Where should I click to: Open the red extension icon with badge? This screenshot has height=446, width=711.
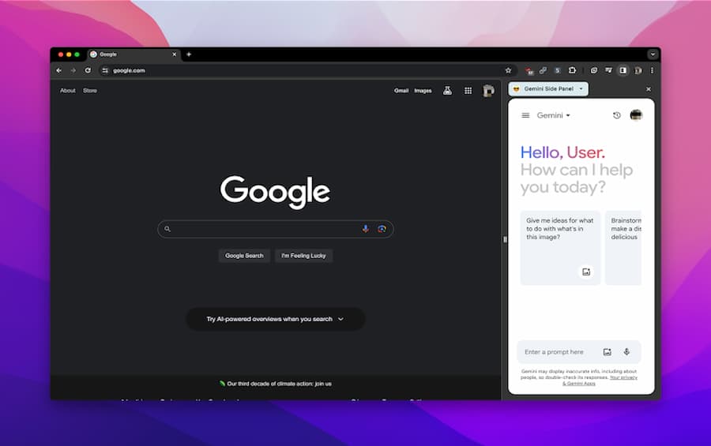[x=529, y=71]
